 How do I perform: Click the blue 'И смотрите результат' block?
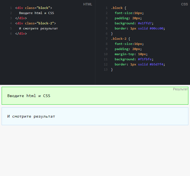(x=95, y=117)
